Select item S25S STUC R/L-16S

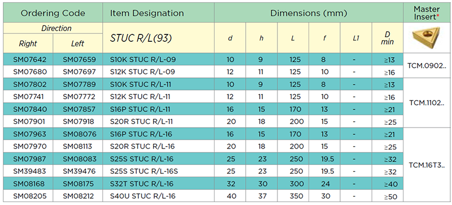pyautogui.click(x=144, y=171)
